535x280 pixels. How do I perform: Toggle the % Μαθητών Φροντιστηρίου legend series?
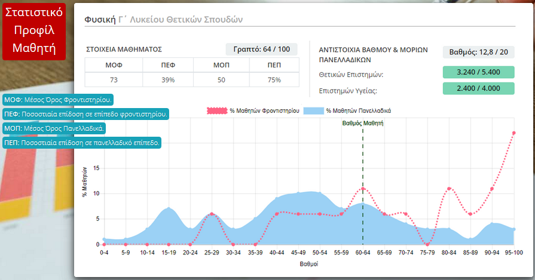pos(264,111)
